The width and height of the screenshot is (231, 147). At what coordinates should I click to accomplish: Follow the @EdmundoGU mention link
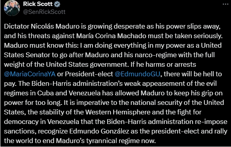click(137, 74)
